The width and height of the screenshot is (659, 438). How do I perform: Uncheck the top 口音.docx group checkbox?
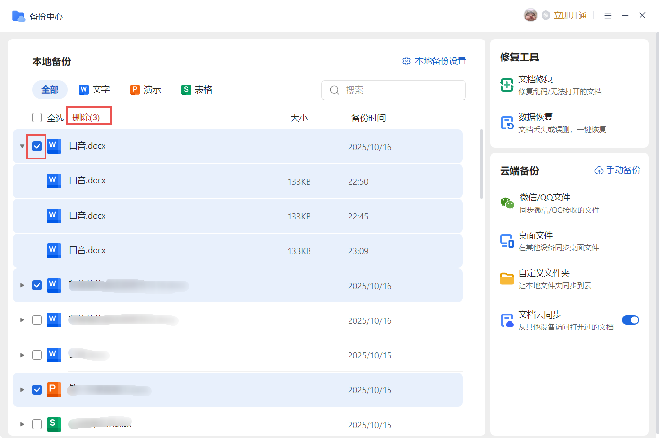tap(37, 146)
